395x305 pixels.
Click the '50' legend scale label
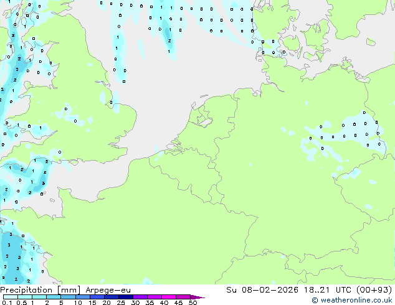point(193,303)
